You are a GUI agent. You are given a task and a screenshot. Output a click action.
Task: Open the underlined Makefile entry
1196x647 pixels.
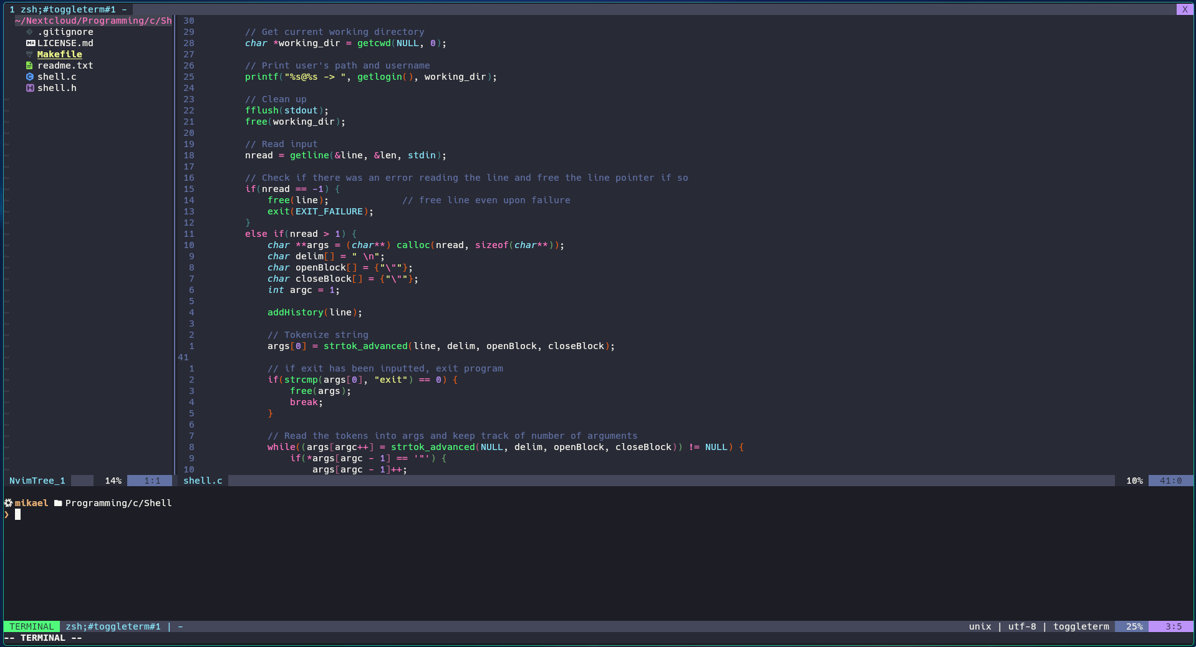[x=60, y=54]
